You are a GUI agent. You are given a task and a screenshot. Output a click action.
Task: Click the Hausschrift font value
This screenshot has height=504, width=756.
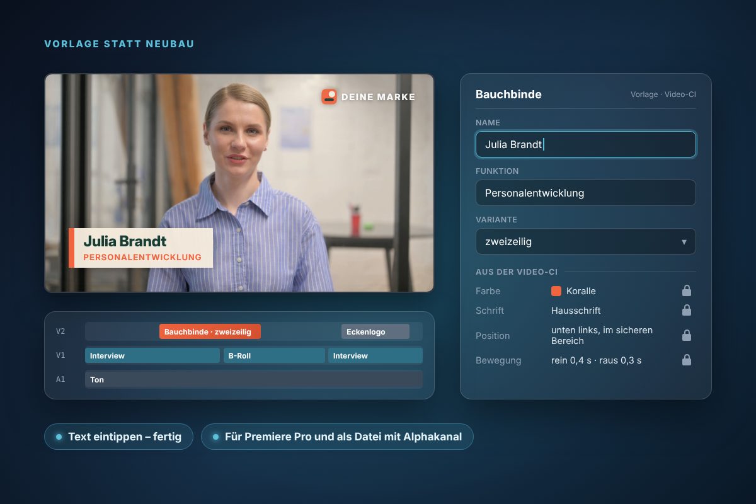point(576,310)
